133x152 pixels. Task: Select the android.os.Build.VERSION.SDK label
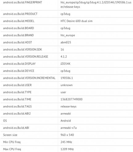[x=23, y=49]
